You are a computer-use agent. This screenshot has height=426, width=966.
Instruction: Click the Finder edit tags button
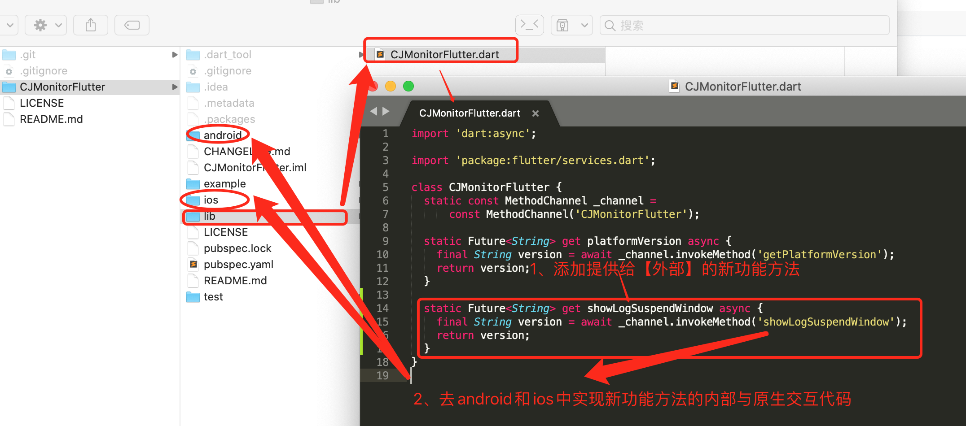click(132, 25)
